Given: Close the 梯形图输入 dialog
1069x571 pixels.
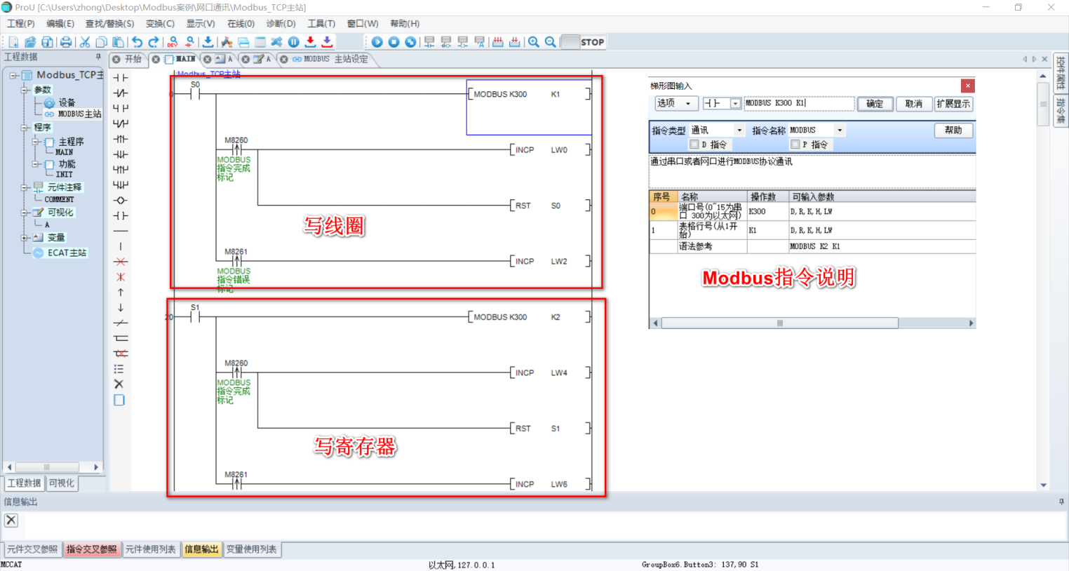Looking at the screenshot, I should pyautogui.click(x=968, y=86).
